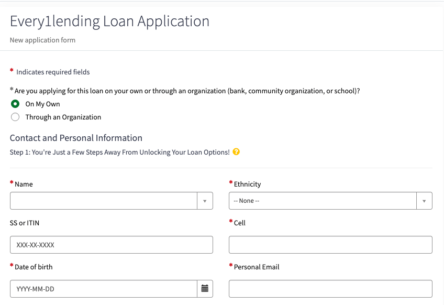Viewport: 444px width, 305px height.
Task: Click the required field asterisk next to Name
Action: coord(12,183)
